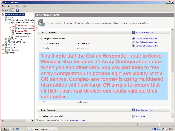Screen dimensions: 175x131
Task: Collapse the Server Summary section chevron
Action: pyautogui.click(x=39, y=32)
